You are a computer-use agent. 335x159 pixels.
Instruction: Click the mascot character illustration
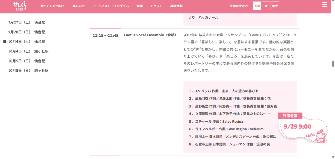pyautogui.click(x=320, y=136)
